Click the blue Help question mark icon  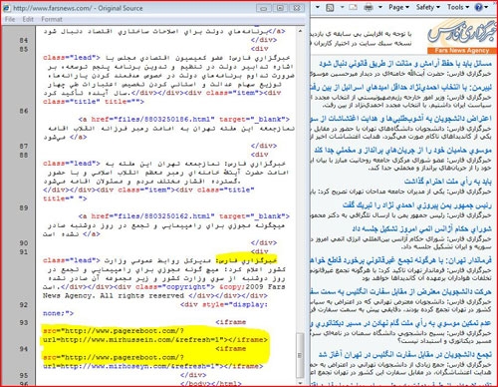pyautogui.click(x=478, y=7)
